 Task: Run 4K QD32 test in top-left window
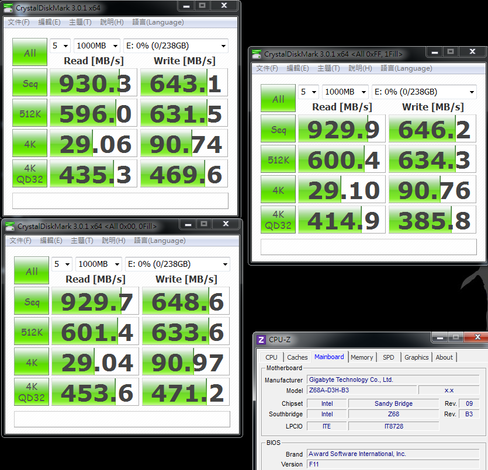[30, 174]
